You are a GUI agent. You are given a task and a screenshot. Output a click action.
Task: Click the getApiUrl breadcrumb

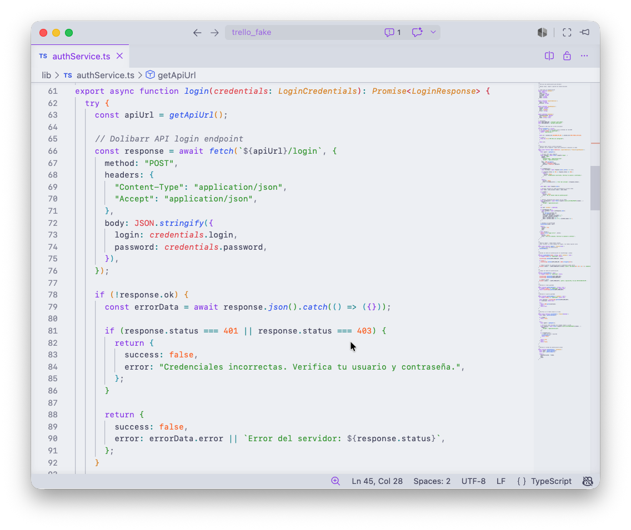pos(177,75)
